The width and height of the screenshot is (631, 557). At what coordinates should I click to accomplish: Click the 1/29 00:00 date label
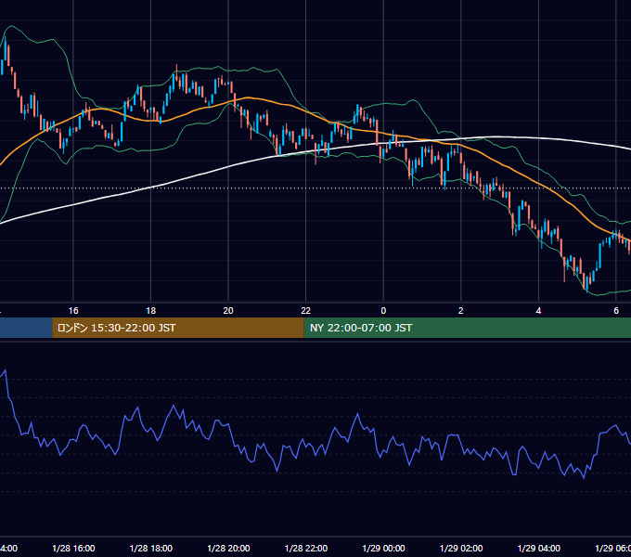tap(383, 549)
